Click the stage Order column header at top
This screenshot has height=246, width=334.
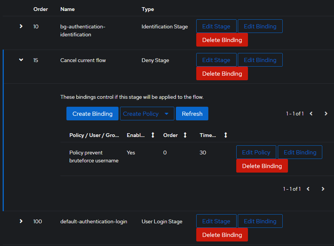pyautogui.click(x=40, y=9)
